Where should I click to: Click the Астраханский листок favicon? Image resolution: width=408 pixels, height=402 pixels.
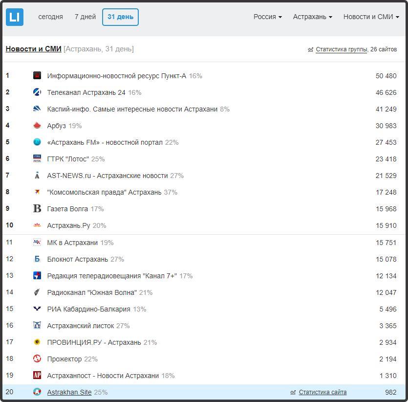[37, 325]
